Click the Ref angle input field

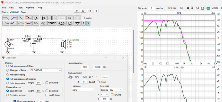152,8
